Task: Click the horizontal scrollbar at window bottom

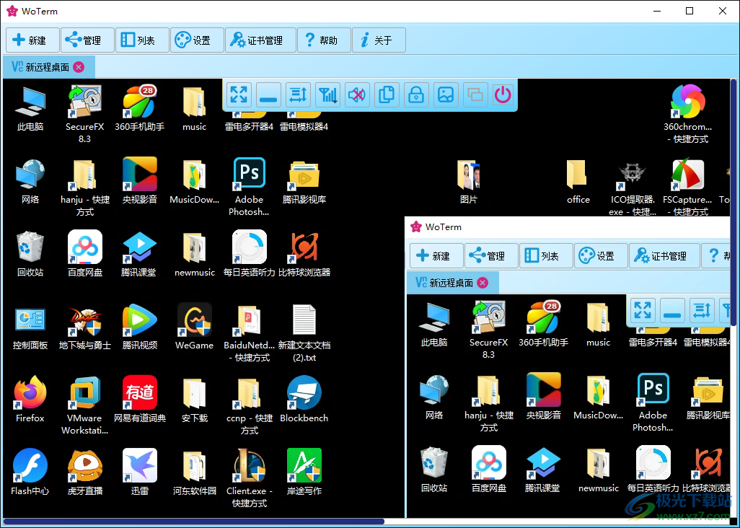Action: point(193,522)
